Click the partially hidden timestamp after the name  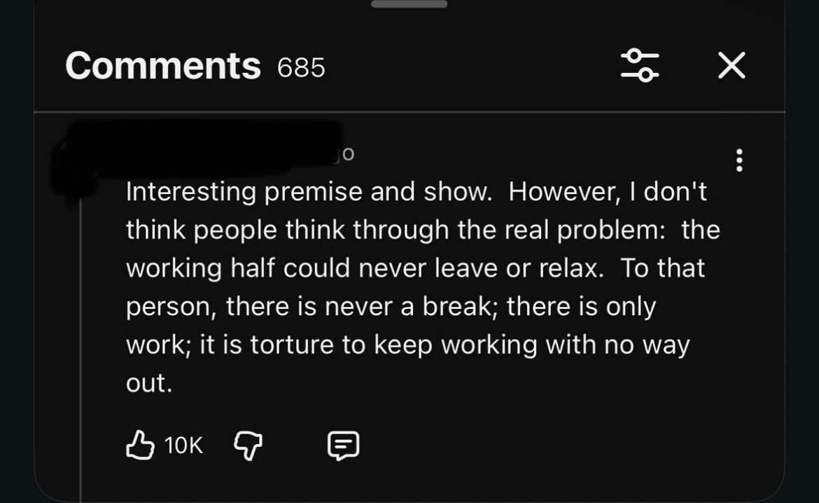pyautogui.click(x=346, y=154)
